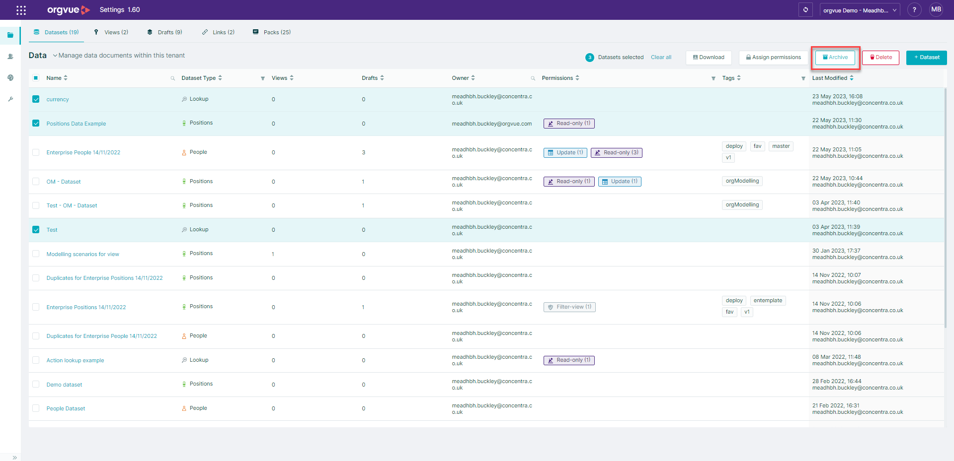
Task: Open the palette icon in left sidebar
Action: [10, 78]
